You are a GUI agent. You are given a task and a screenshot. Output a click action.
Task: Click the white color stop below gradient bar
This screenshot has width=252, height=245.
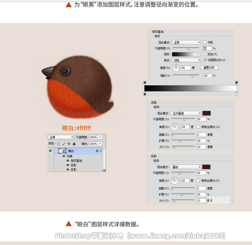coord(237,94)
